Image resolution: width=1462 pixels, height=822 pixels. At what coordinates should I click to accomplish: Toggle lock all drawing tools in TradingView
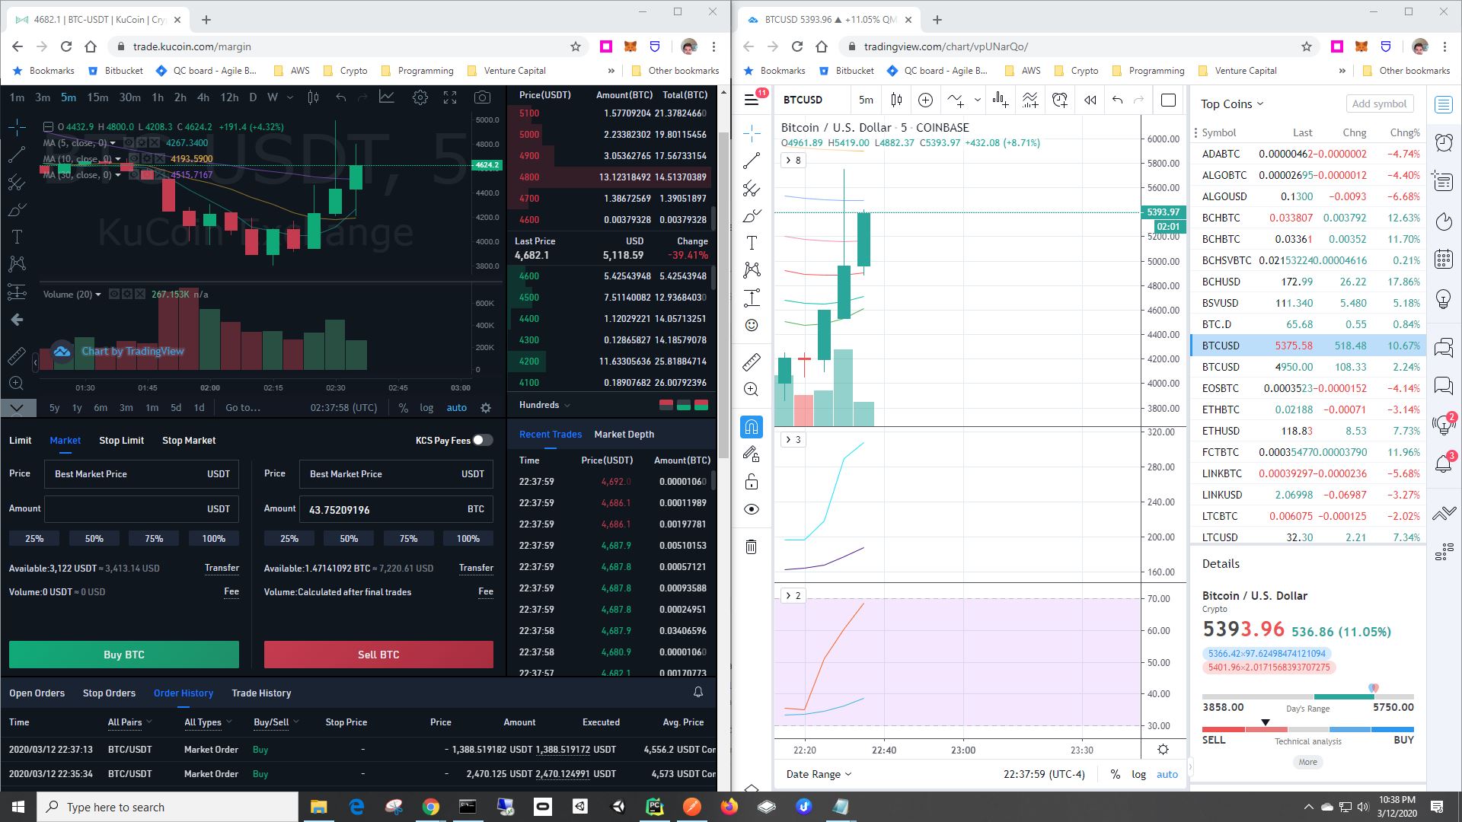tap(752, 481)
